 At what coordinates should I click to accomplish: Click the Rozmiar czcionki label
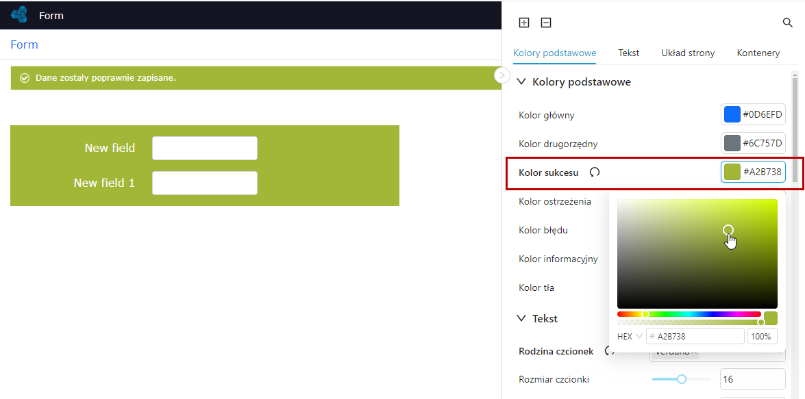pos(554,380)
